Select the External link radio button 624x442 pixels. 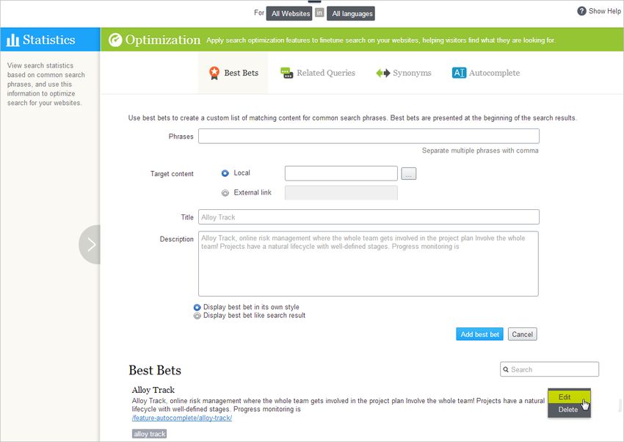tap(225, 193)
